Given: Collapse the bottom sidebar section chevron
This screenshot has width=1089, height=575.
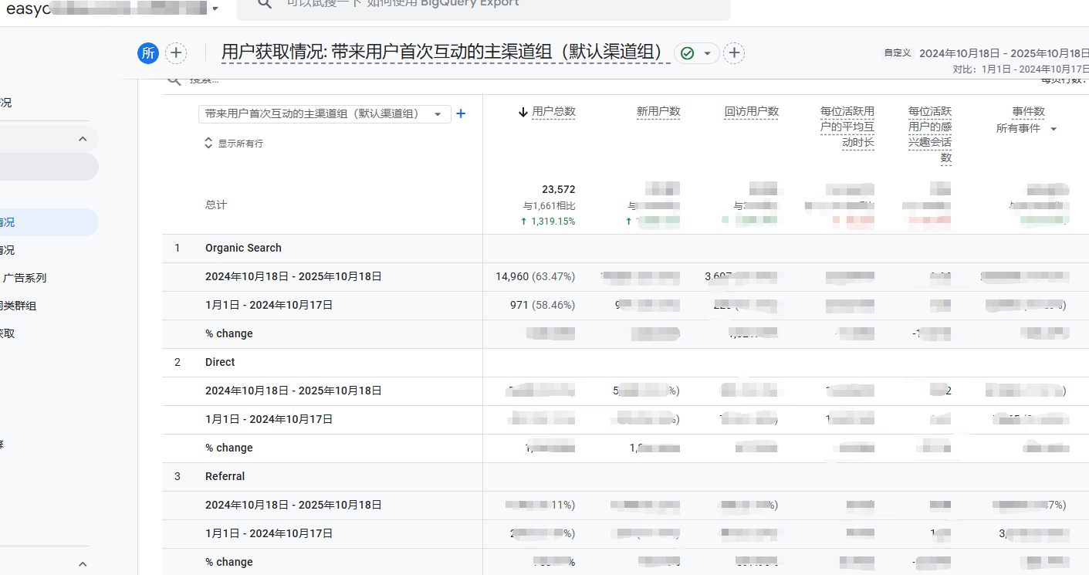Looking at the screenshot, I should pyautogui.click(x=83, y=564).
